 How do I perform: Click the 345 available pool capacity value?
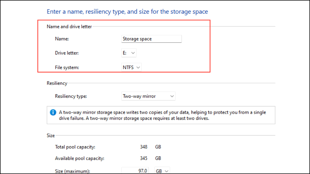(144, 158)
